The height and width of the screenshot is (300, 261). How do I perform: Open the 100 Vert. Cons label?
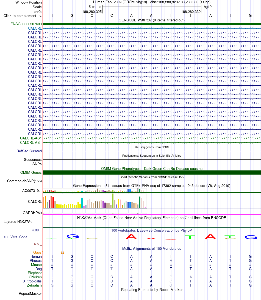(x=15, y=237)
